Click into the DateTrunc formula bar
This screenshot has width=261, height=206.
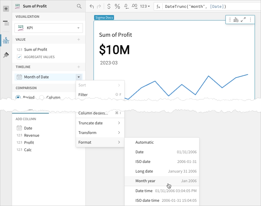click(x=208, y=6)
